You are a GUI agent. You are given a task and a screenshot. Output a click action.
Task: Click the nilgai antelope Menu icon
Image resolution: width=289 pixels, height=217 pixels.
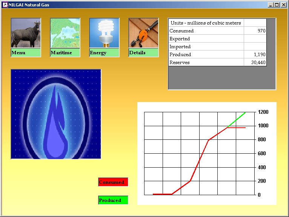[26, 33]
